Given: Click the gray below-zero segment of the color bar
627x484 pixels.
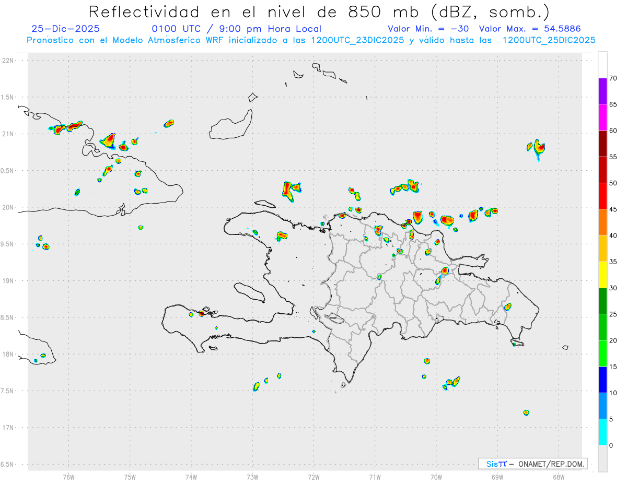Looking at the screenshot, I should [x=602, y=458].
